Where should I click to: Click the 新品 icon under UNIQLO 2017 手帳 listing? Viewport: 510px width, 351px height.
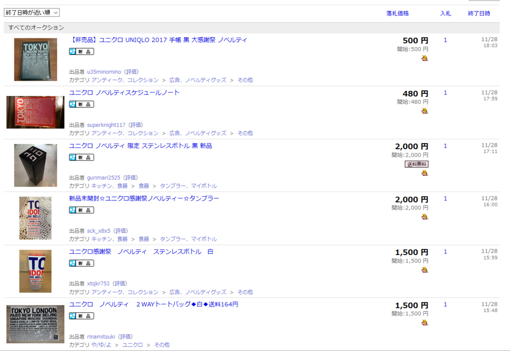[x=81, y=51]
